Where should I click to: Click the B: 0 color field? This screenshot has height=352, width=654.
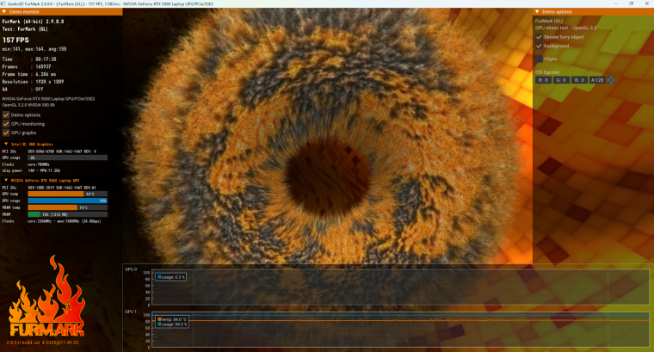(579, 80)
